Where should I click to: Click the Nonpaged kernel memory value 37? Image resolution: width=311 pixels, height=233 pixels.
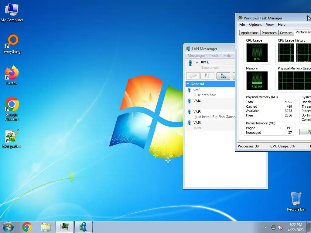point(290,133)
